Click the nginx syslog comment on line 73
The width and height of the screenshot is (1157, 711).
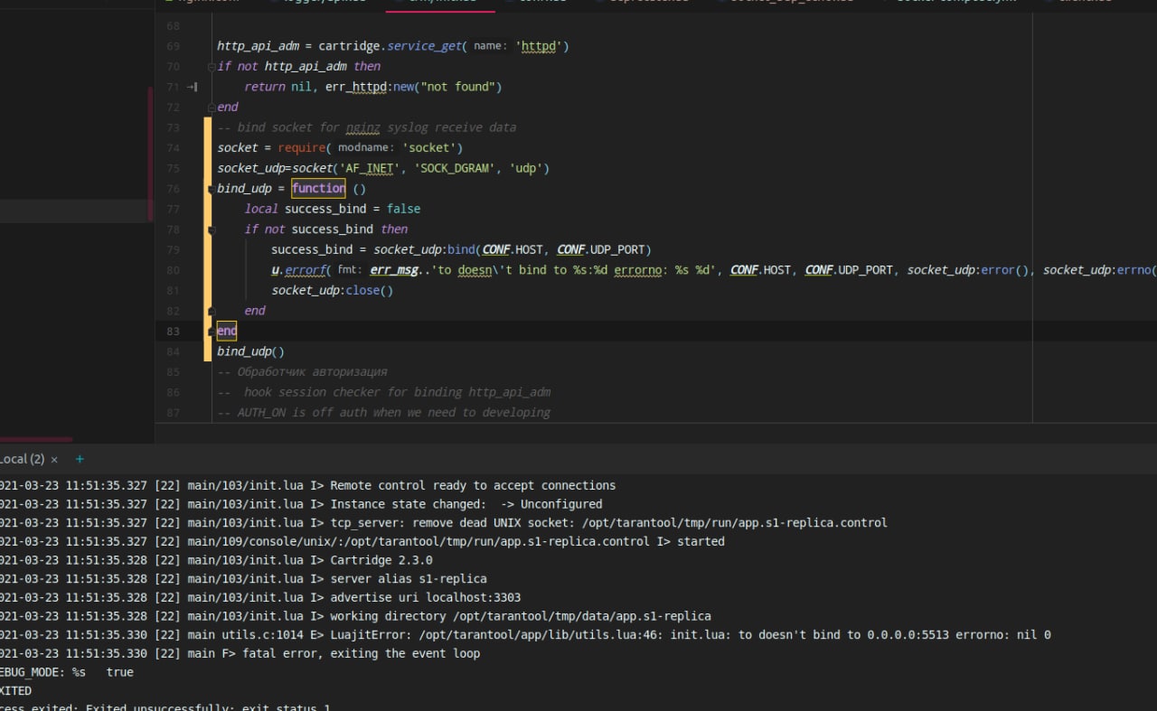point(367,127)
